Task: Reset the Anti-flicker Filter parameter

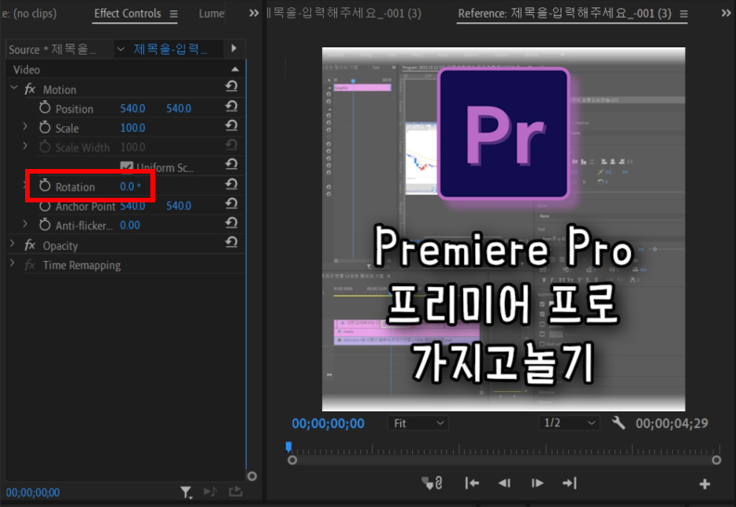Action: coord(231,223)
